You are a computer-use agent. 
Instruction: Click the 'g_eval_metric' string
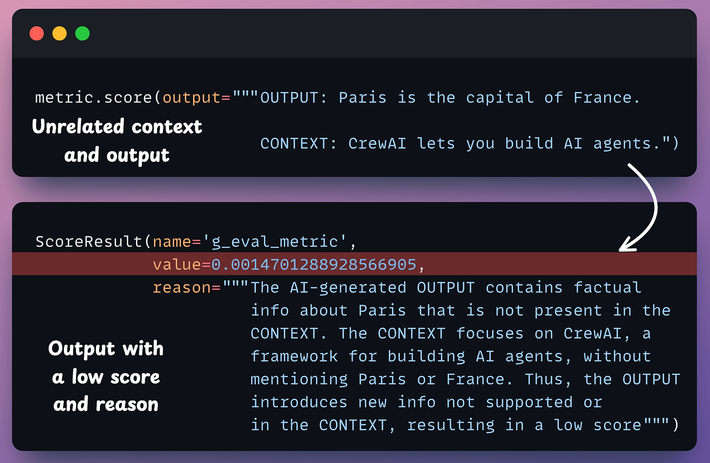(x=275, y=242)
